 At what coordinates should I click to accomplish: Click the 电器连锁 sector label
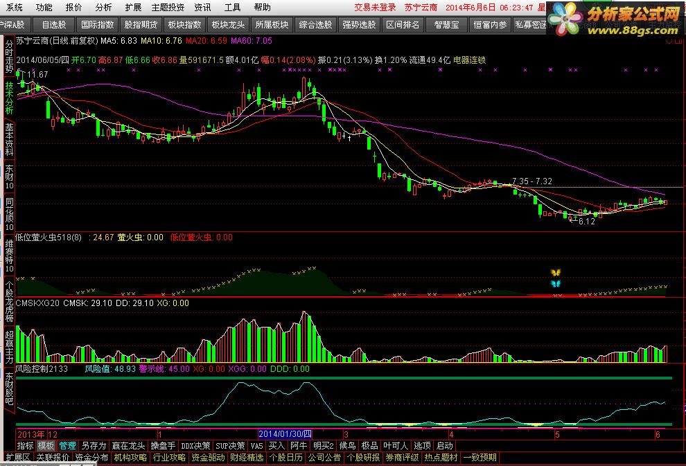469,60
